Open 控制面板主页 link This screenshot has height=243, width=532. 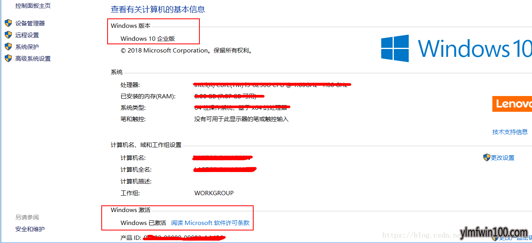(x=33, y=6)
